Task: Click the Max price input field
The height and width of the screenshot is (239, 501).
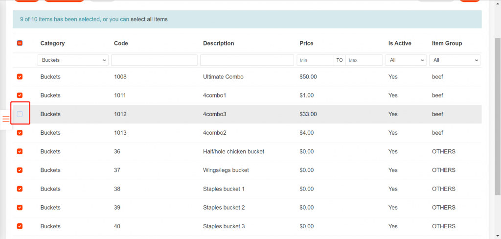Action: tap(364, 60)
